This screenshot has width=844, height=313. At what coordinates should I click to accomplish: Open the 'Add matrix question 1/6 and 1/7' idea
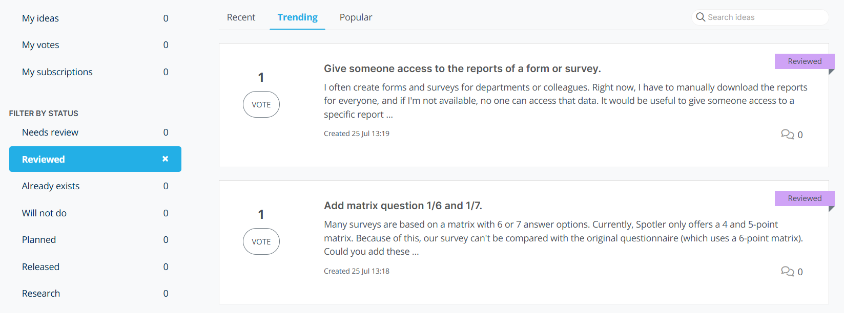[403, 206]
